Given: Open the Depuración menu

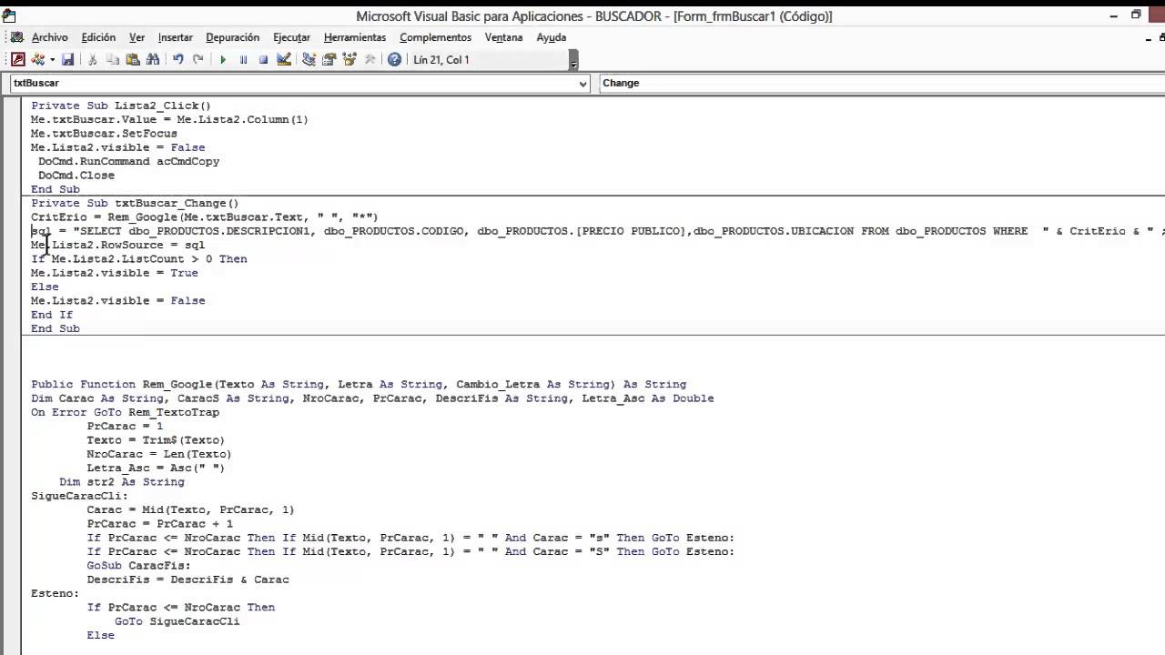Looking at the screenshot, I should (x=232, y=37).
